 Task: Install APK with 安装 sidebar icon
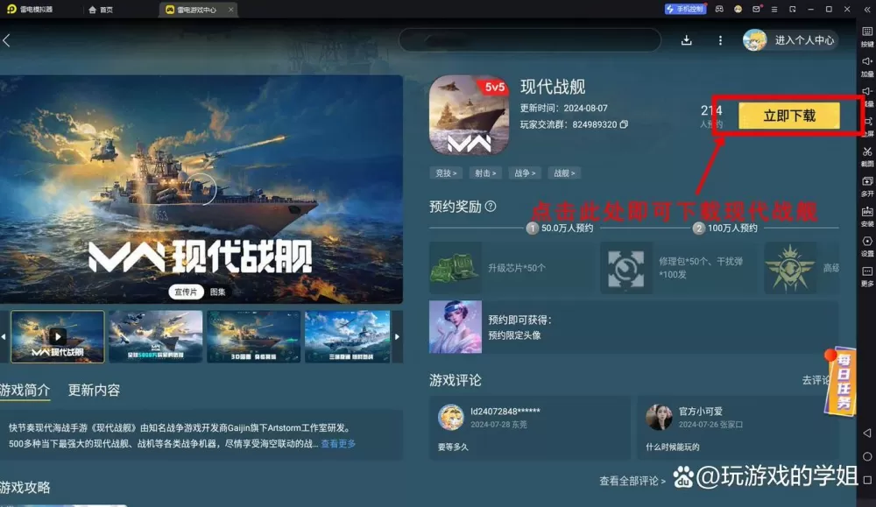[867, 216]
